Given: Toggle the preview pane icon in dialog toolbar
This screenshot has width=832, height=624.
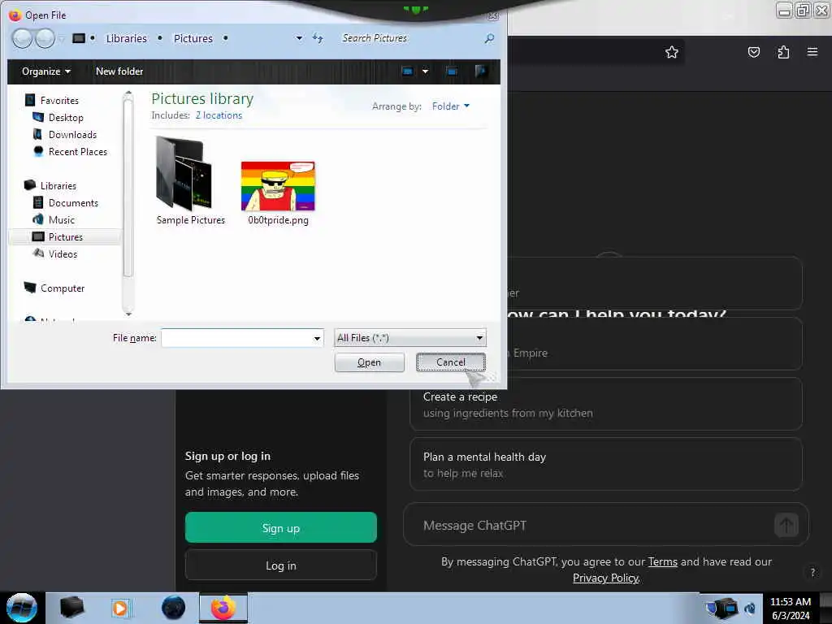Looking at the screenshot, I should (x=452, y=71).
